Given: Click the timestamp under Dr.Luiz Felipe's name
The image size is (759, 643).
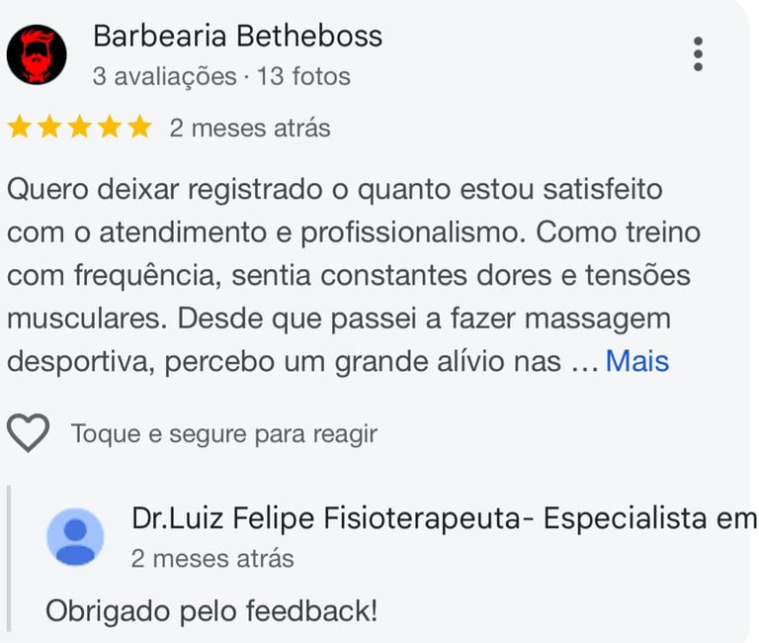Looking at the screenshot, I should [x=212, y=559].
